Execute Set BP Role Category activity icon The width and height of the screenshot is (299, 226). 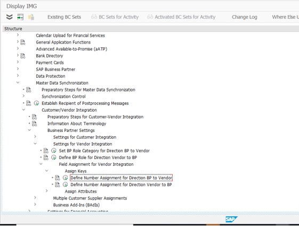click(x=54, y=151)
